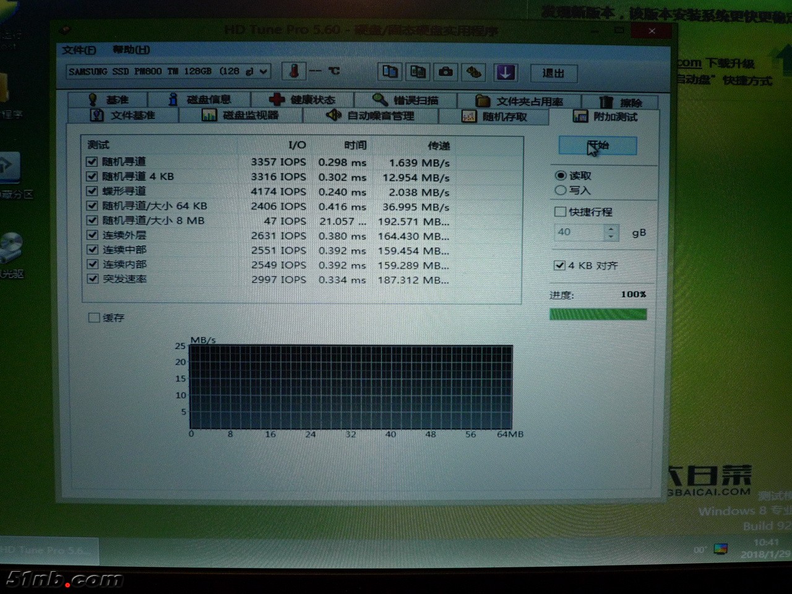
Task: Click the gB stepper up arrow
Action: [x=611, y=228]
